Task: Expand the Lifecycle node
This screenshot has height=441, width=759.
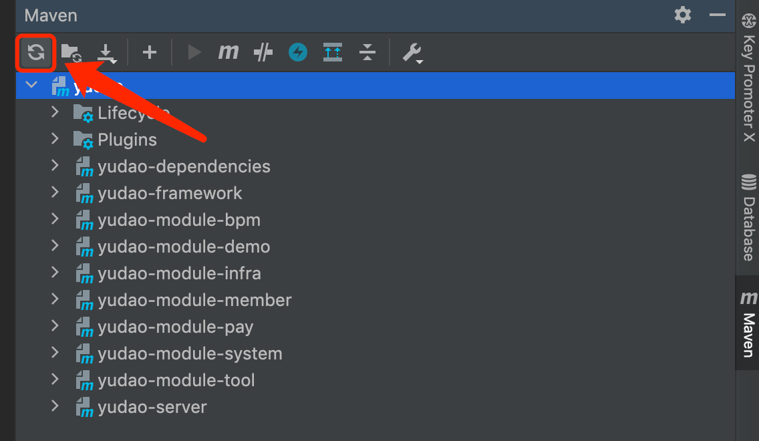Action: click(55, 113)
